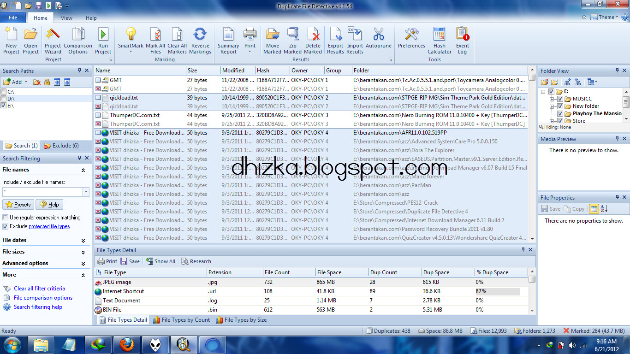
Task: Start a New Project from the ribbon
Action: point(11,41)
